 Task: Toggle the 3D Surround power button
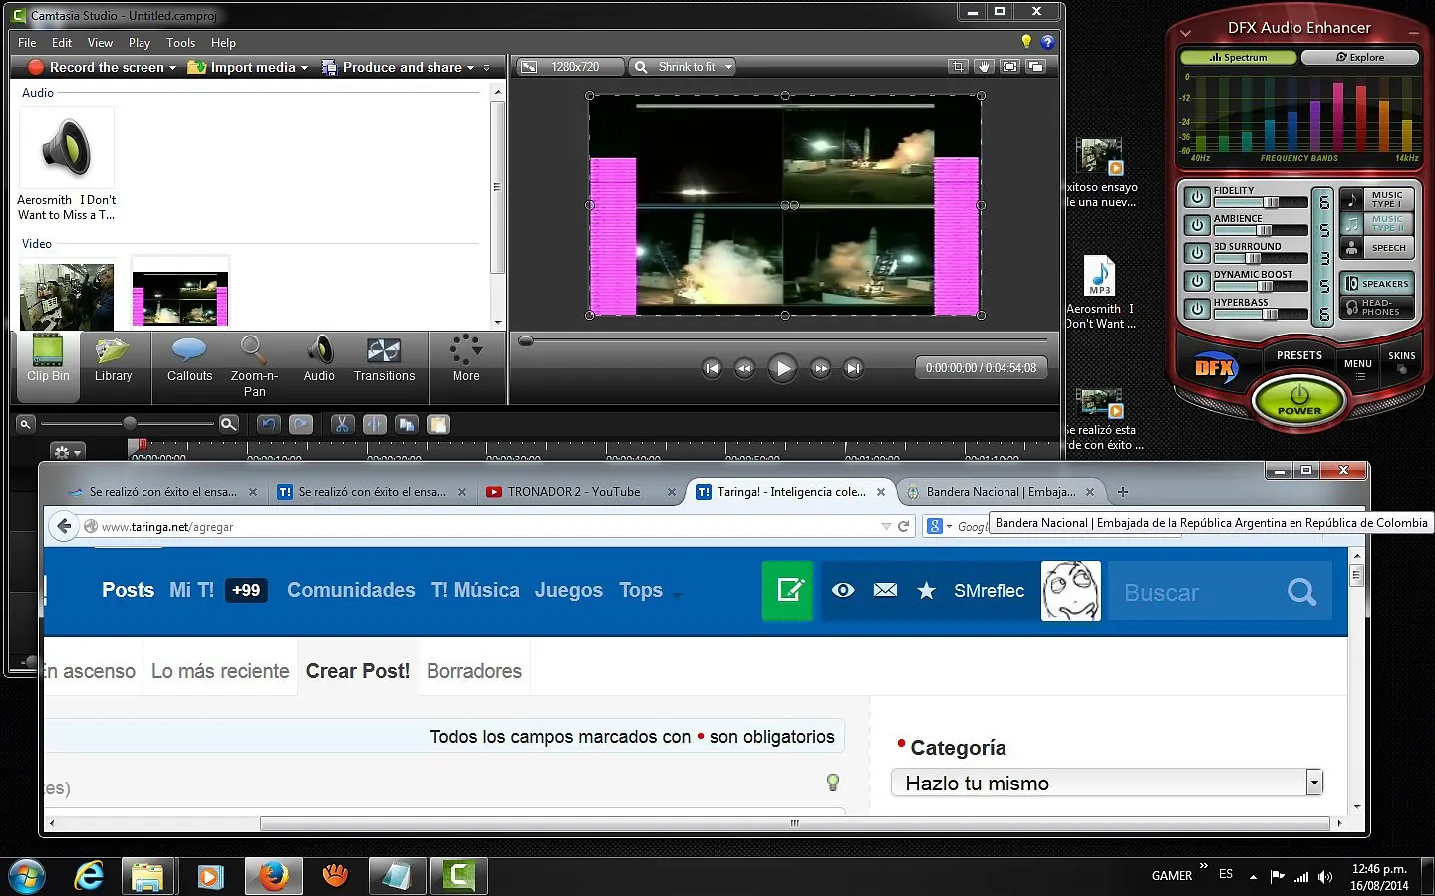1196,253
